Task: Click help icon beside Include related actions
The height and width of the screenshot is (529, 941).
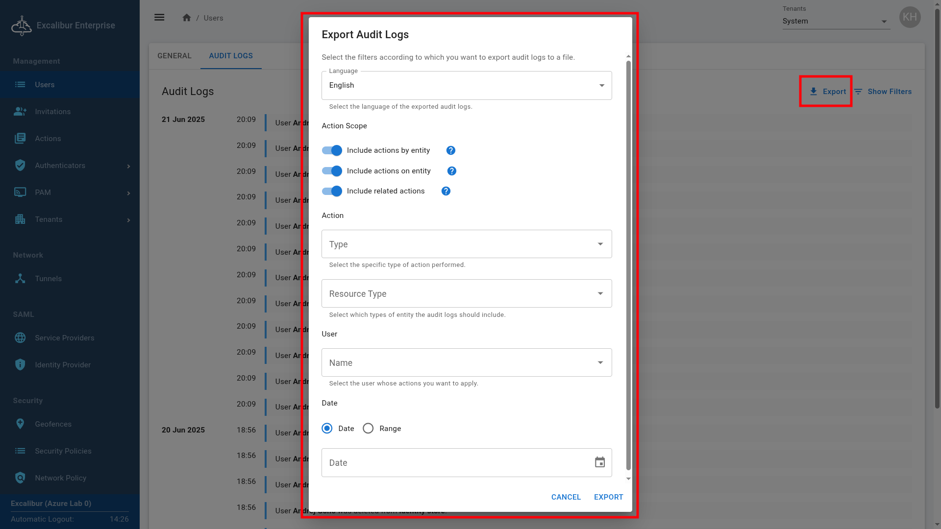Action: pos(446,191)
